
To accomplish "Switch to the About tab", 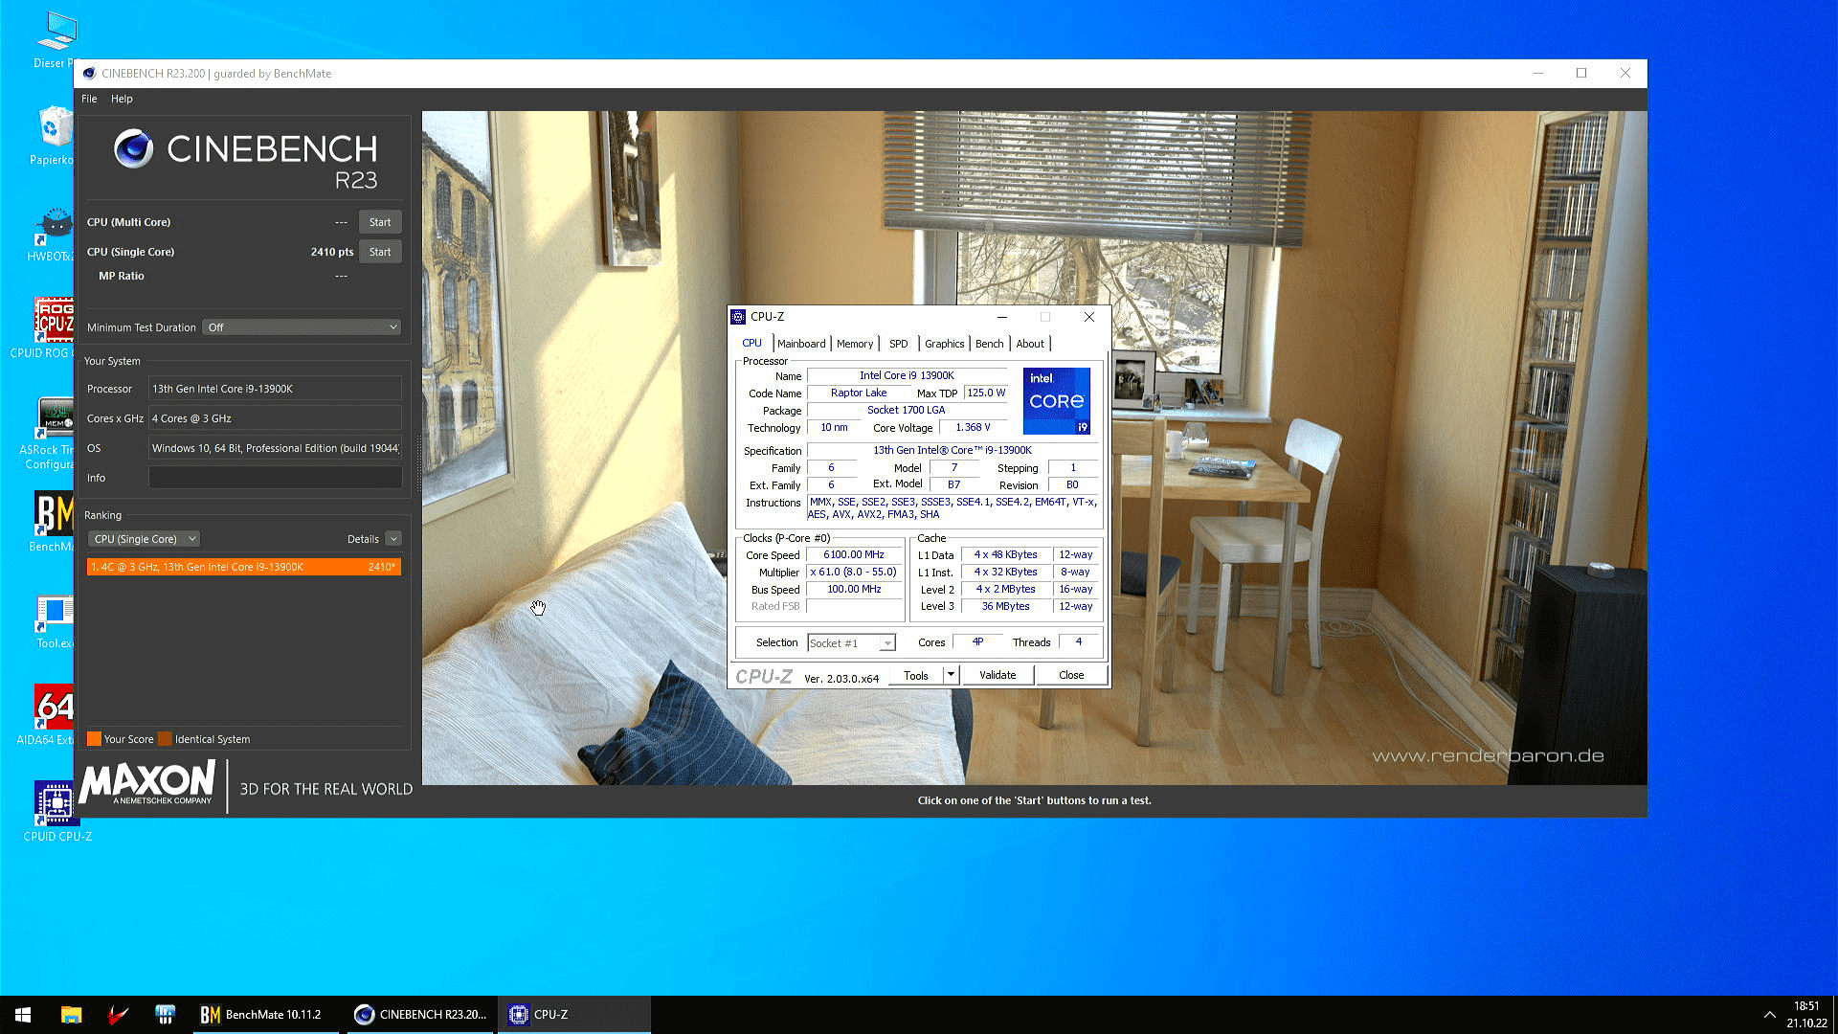I will pos(1030,344).
